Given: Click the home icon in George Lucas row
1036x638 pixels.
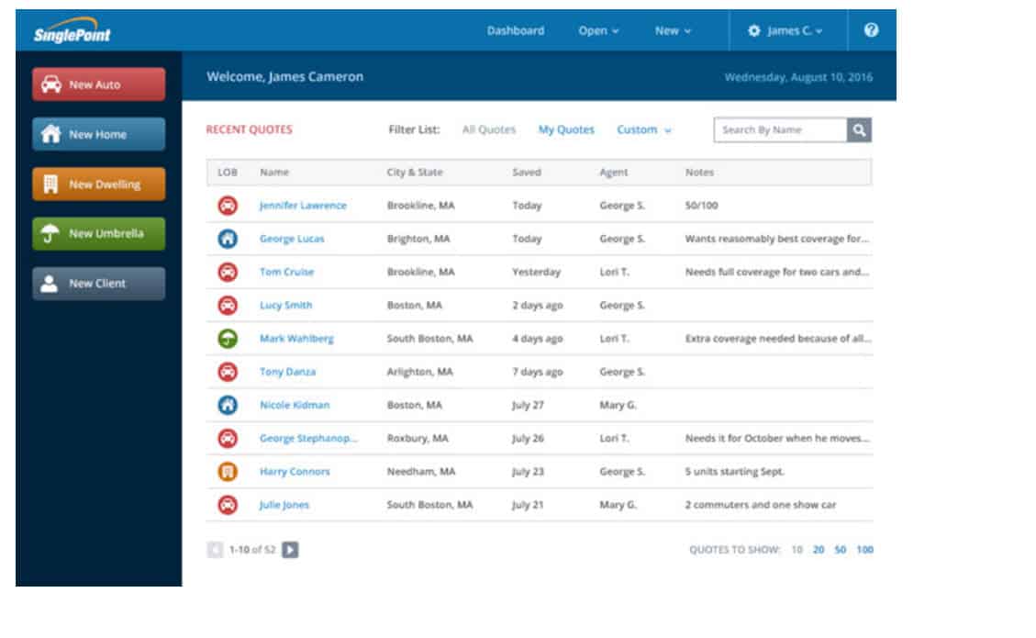Looking at the screenshot, I should (x=228, y=239).
